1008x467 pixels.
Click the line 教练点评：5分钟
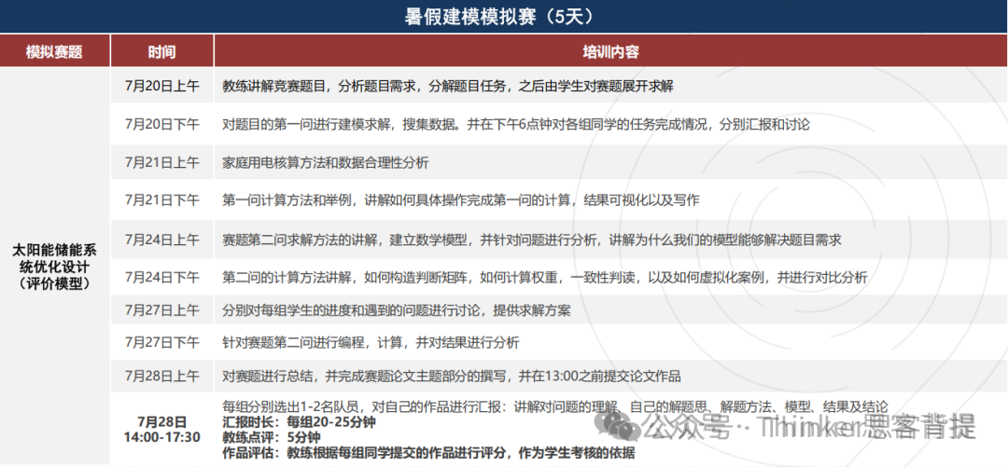271,437
